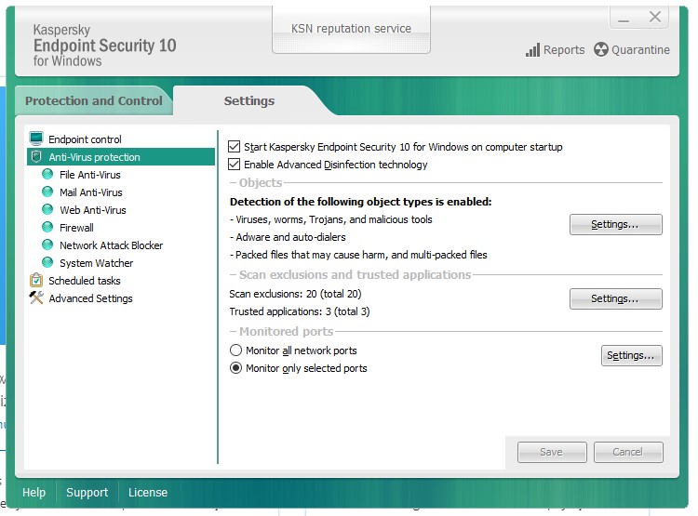Screen dimensions: 698x516
Task: Select Monitor all network ports radio
Action: tap(236, 351)
